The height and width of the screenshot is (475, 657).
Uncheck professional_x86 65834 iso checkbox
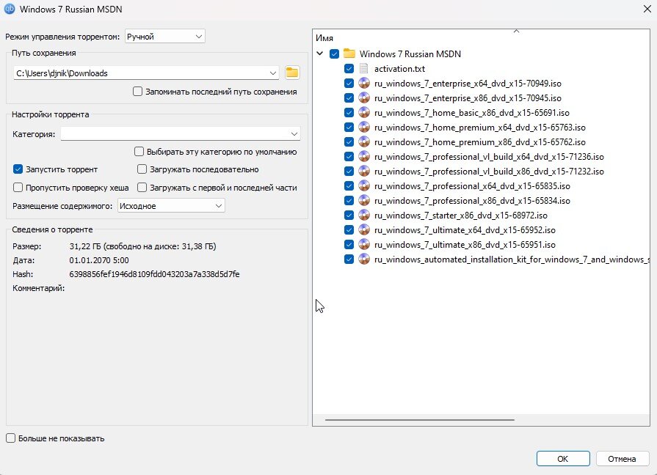click(349, 200)
